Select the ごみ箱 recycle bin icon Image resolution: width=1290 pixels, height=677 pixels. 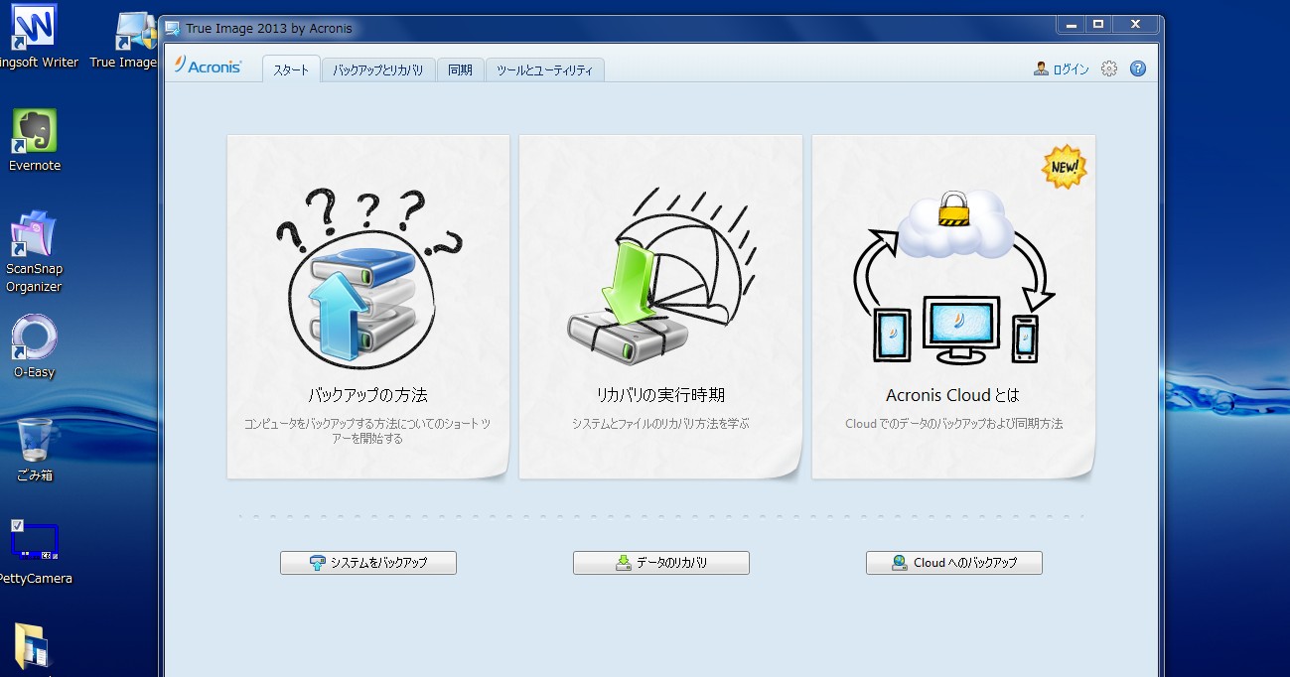(35, 450)
